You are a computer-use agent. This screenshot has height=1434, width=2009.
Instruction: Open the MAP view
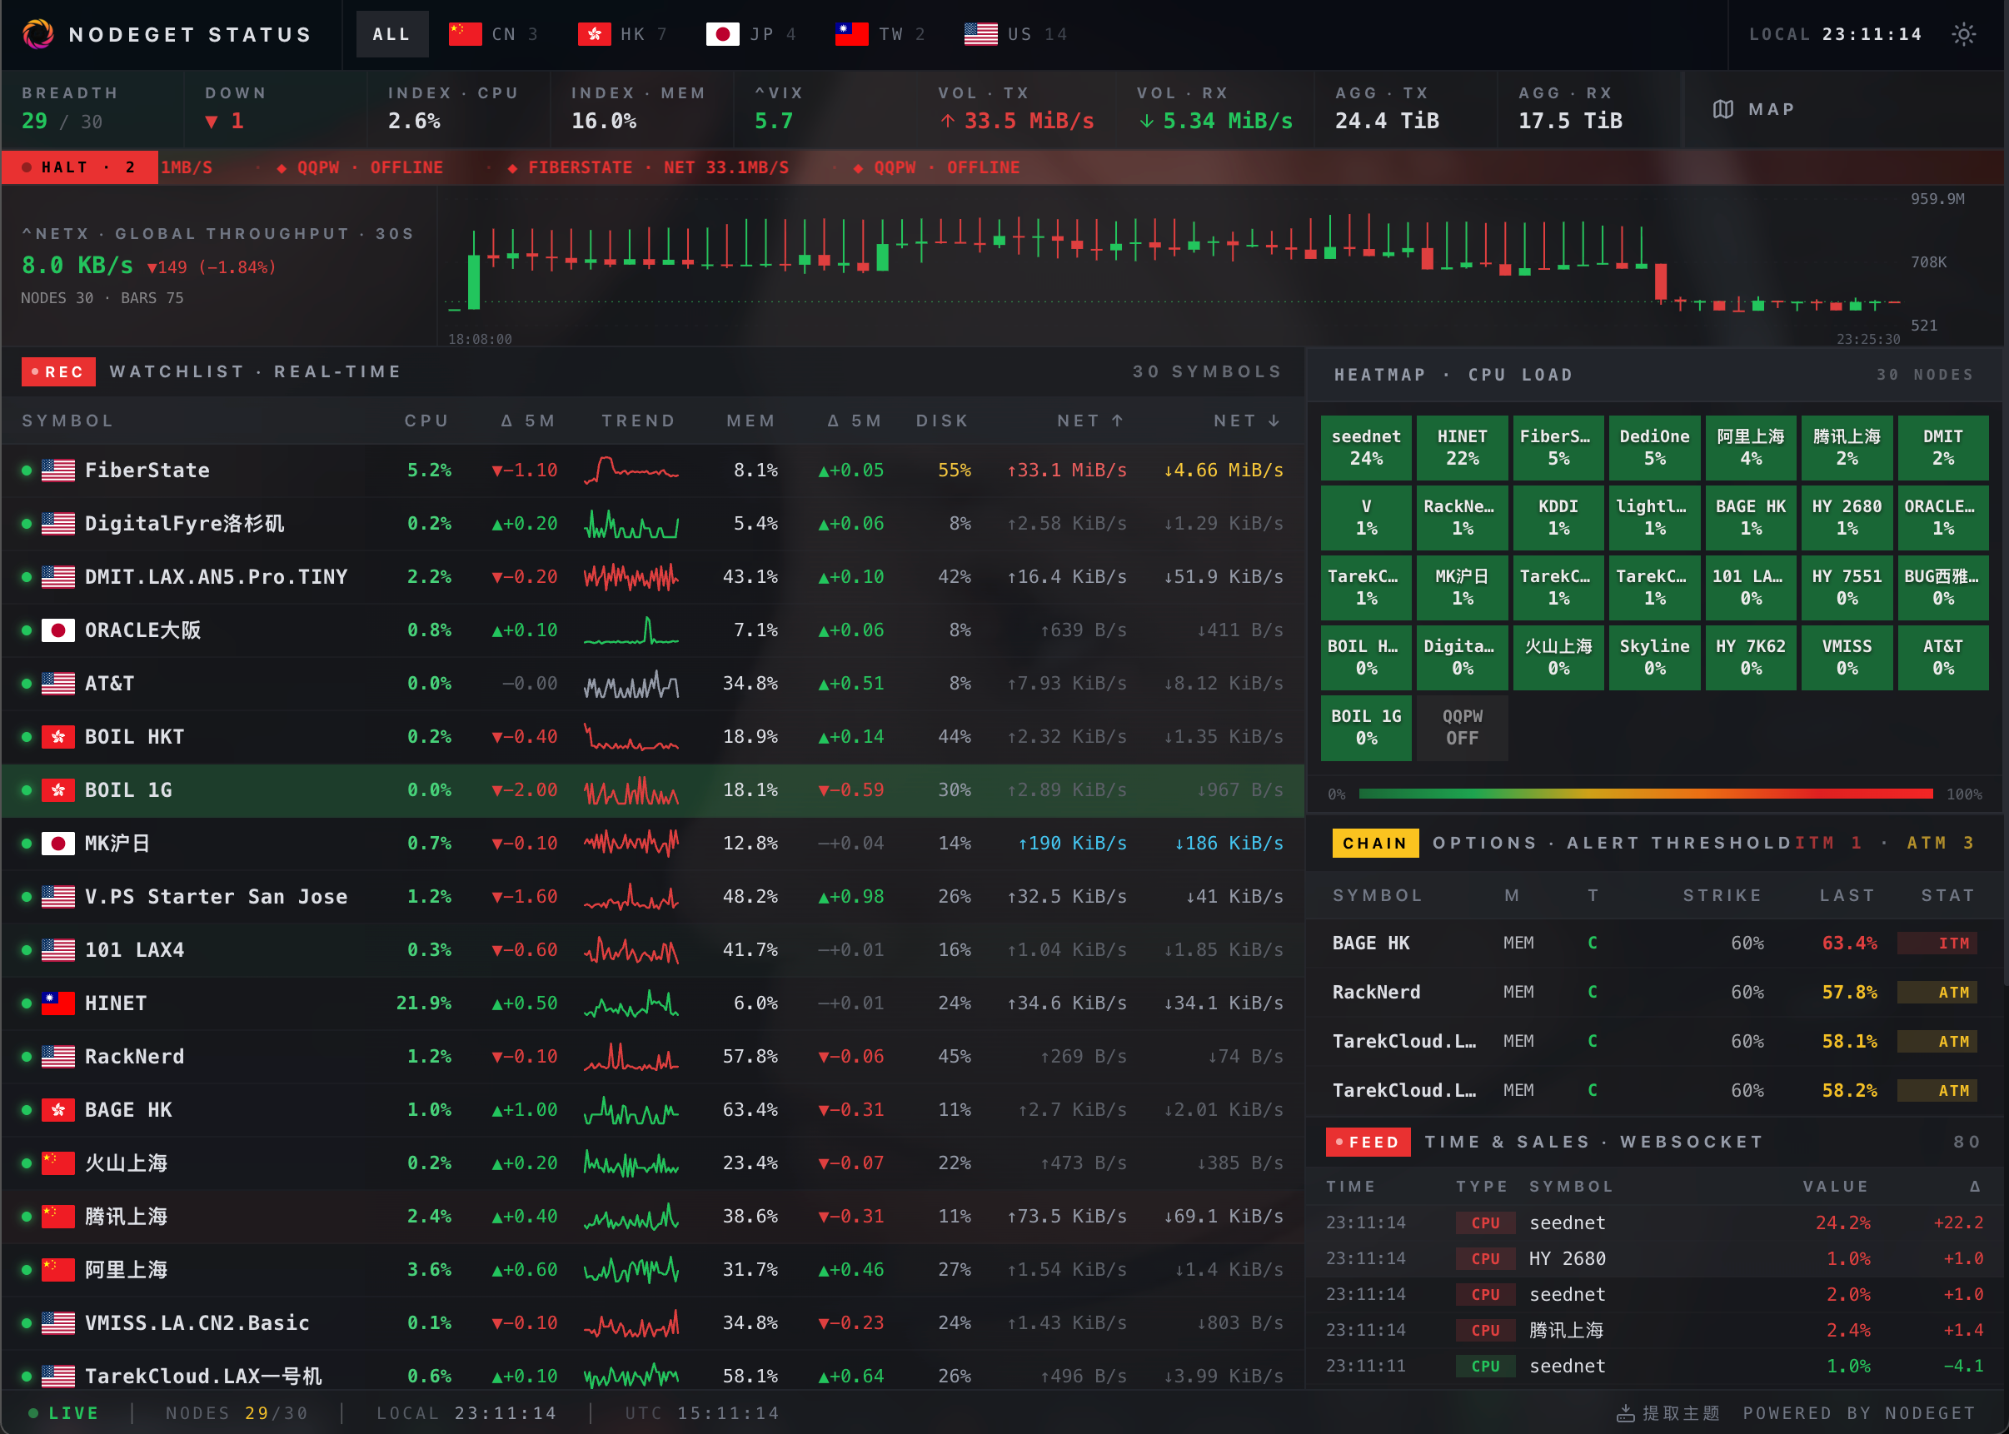(x=1754, y=109)
